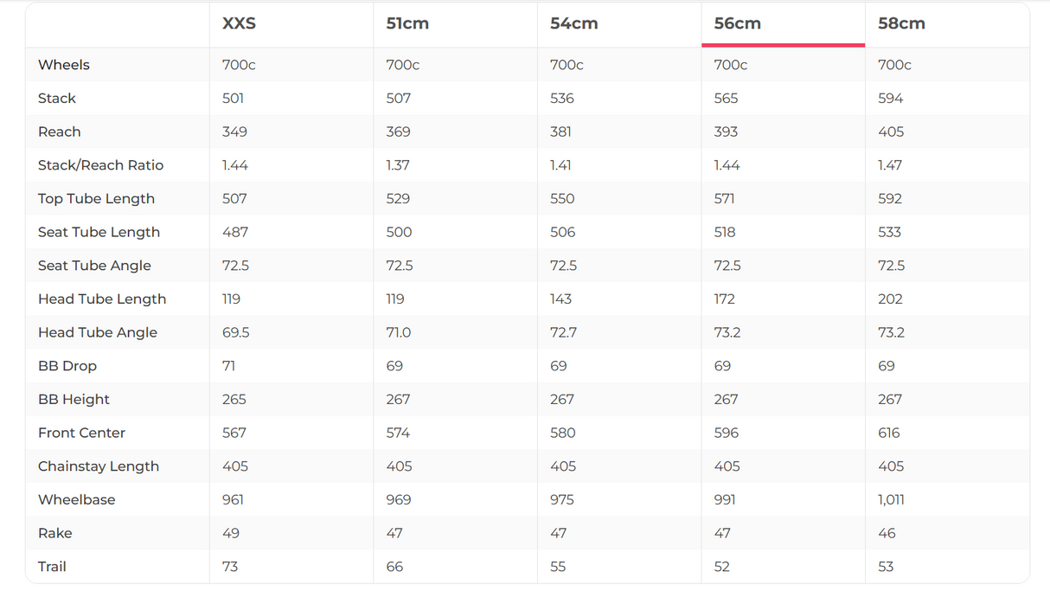
Task: Select the 58cm Rake value 46
Action: coord(887,533)
